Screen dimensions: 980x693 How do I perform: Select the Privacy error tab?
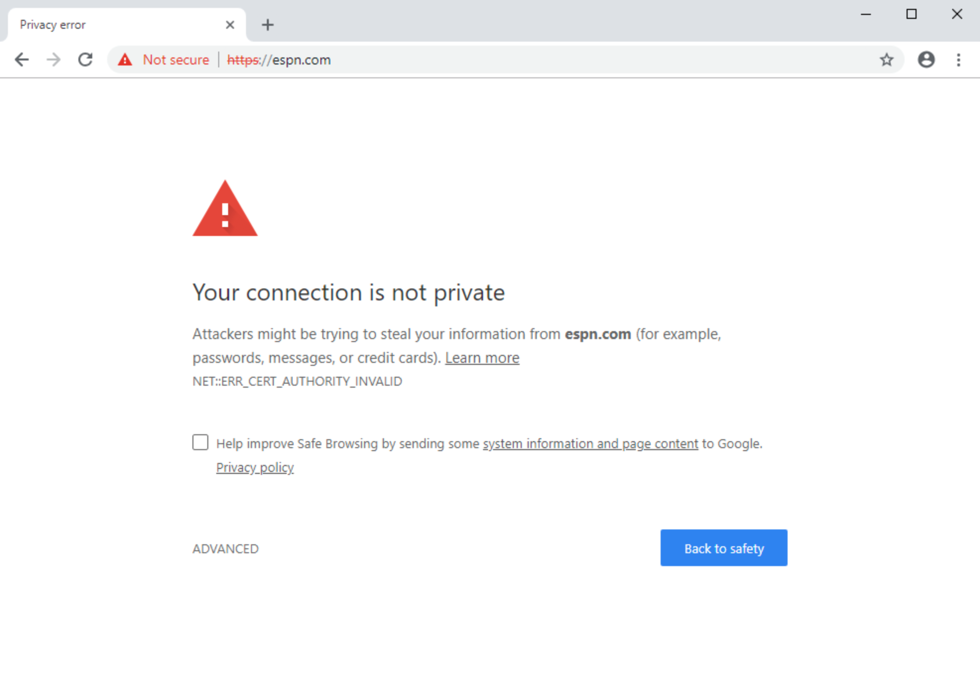pos(127,25)
